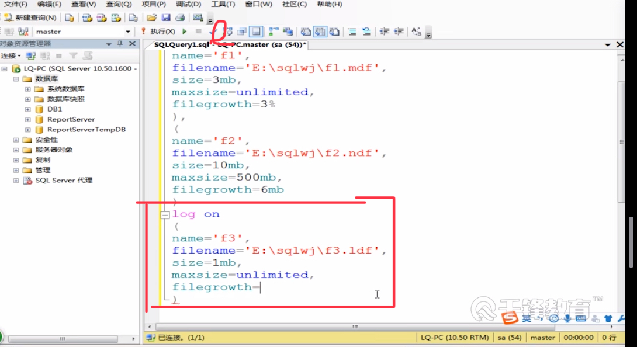
Task: Decrease indent of the selected code
Action: tap(385, 32)
